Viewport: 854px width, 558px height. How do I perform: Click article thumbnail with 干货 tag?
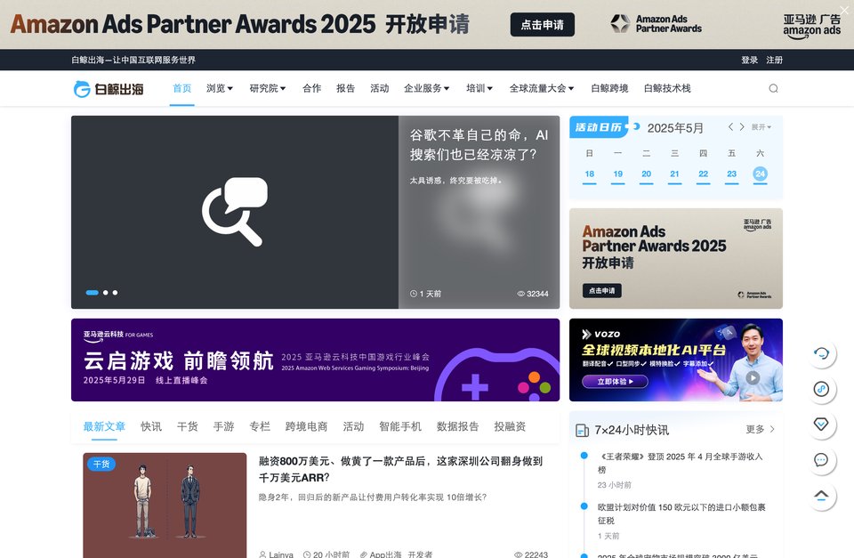pos(165,505)
